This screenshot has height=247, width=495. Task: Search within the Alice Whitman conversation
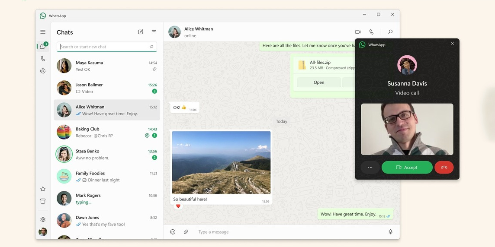(x=390, y=32)
